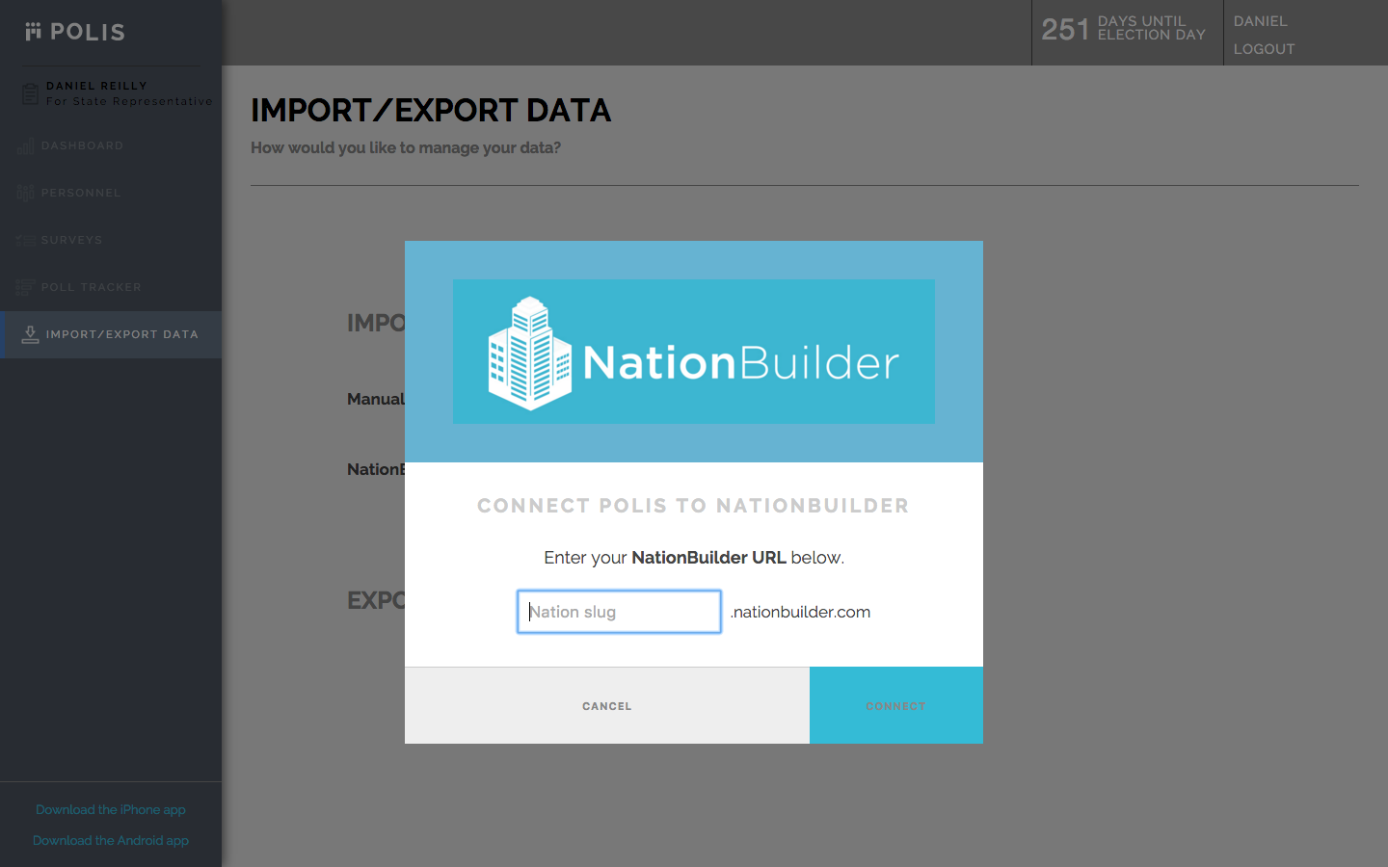Click 'For State Representative' subtitle

click(x=129, y=101)
